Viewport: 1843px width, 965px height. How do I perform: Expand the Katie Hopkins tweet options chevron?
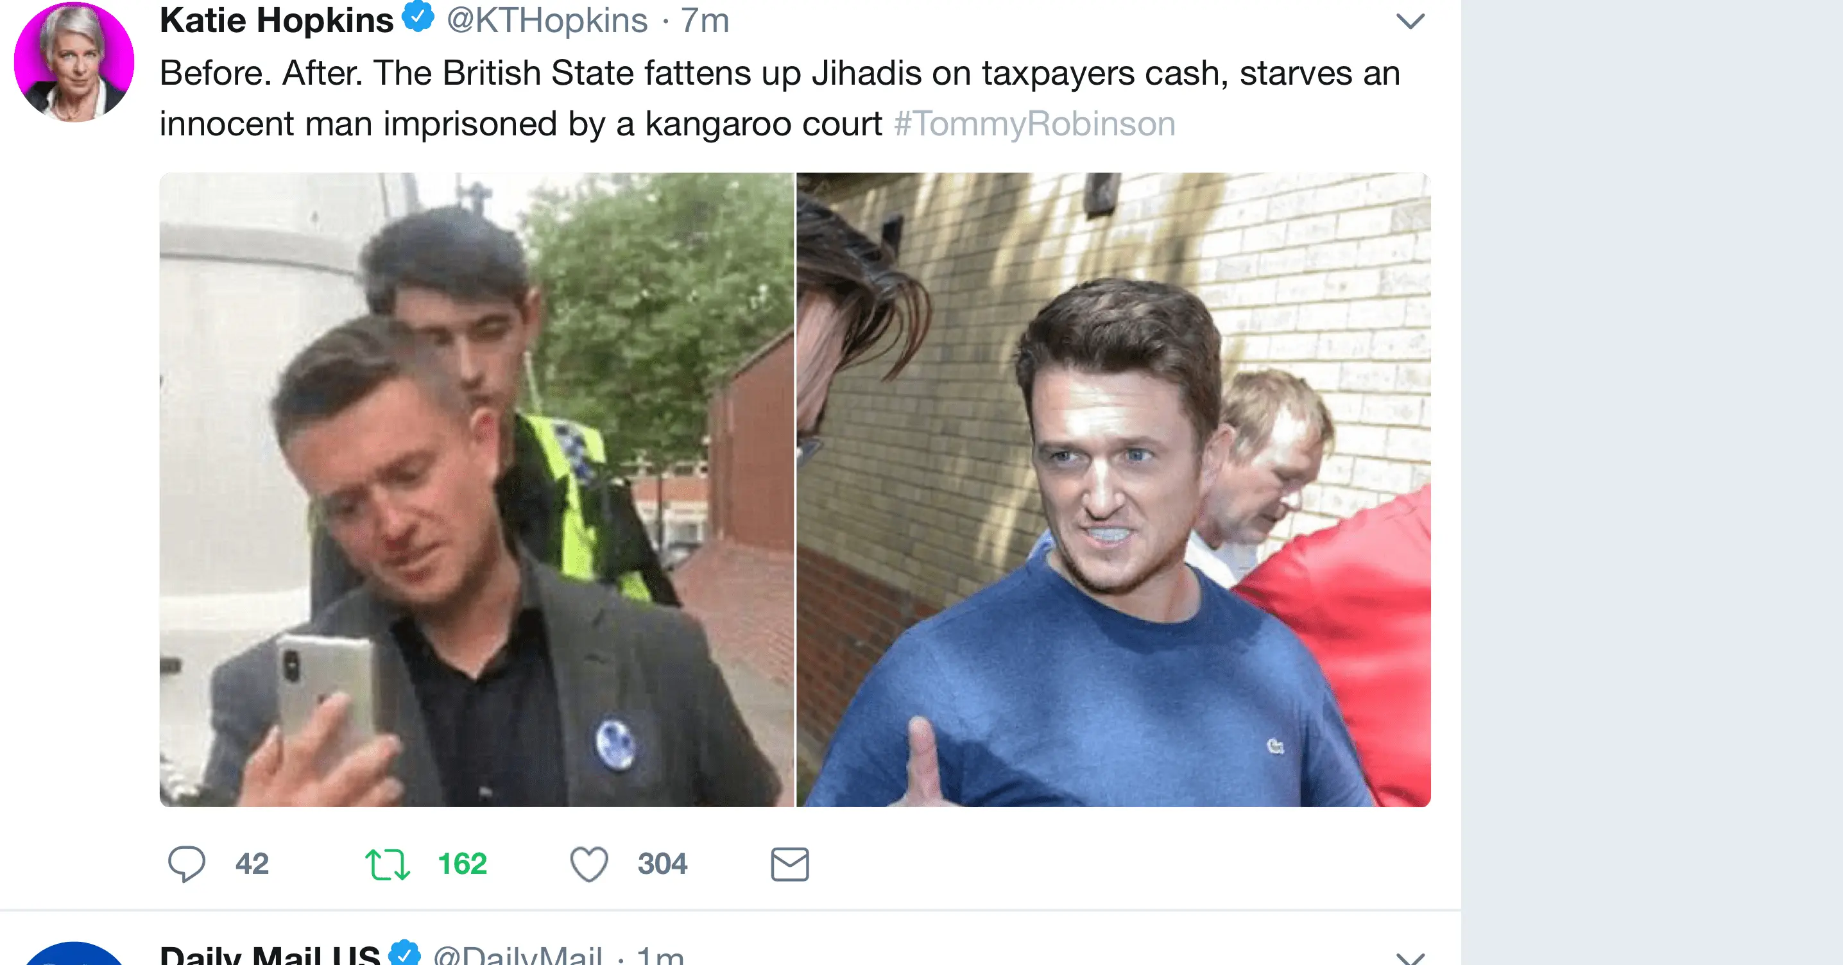(x=1410, y=21)
